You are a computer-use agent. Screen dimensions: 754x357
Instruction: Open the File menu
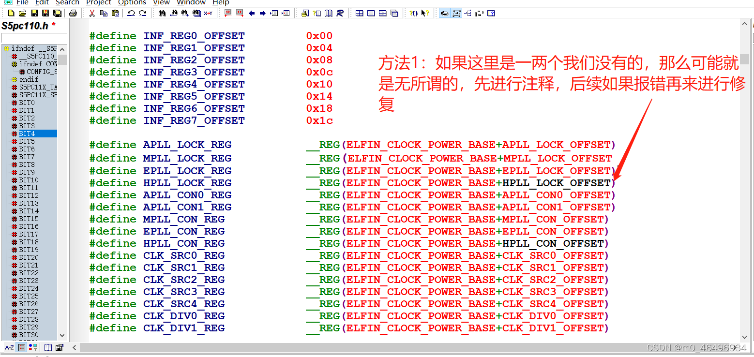(22, 2)
